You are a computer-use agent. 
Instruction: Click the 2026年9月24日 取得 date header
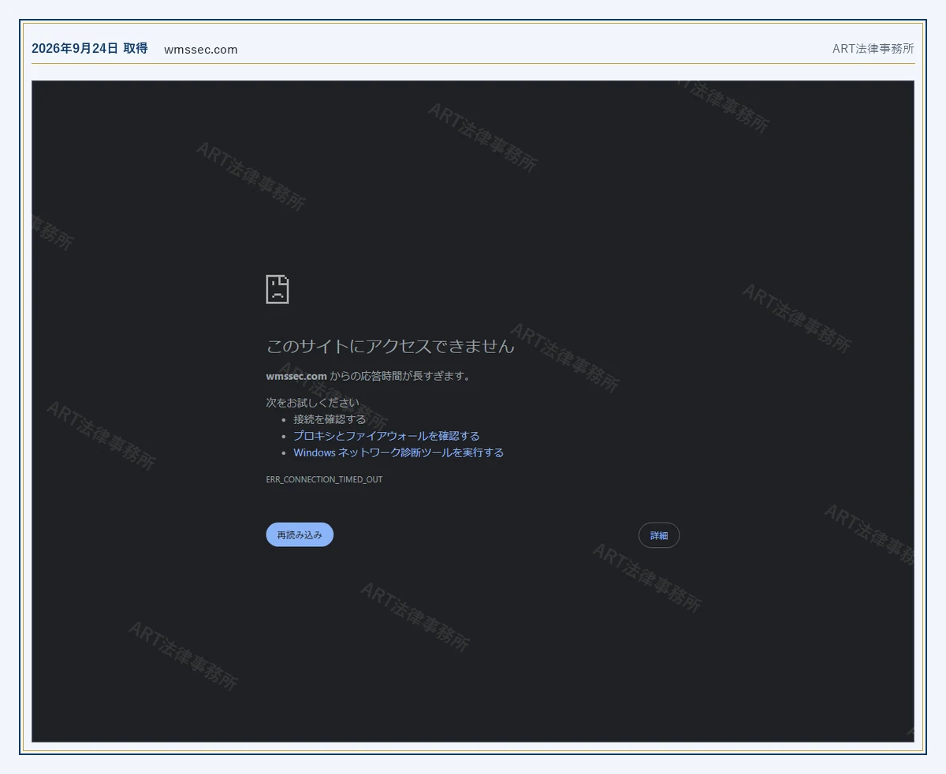[90, 48]
